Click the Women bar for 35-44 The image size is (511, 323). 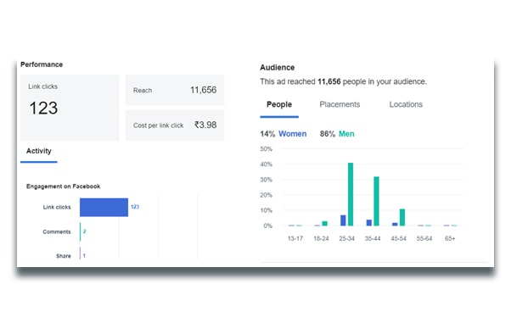(369, 223)
